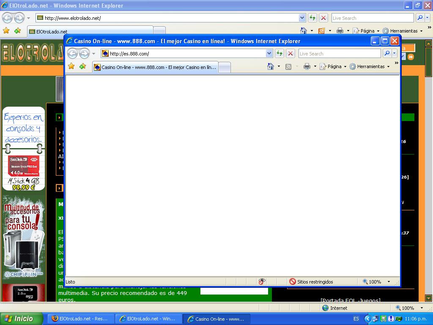The width and height of the screenshot is (433, 325).
Task: Click the ES language indicator in taskbar
Action: pos(356,319)
